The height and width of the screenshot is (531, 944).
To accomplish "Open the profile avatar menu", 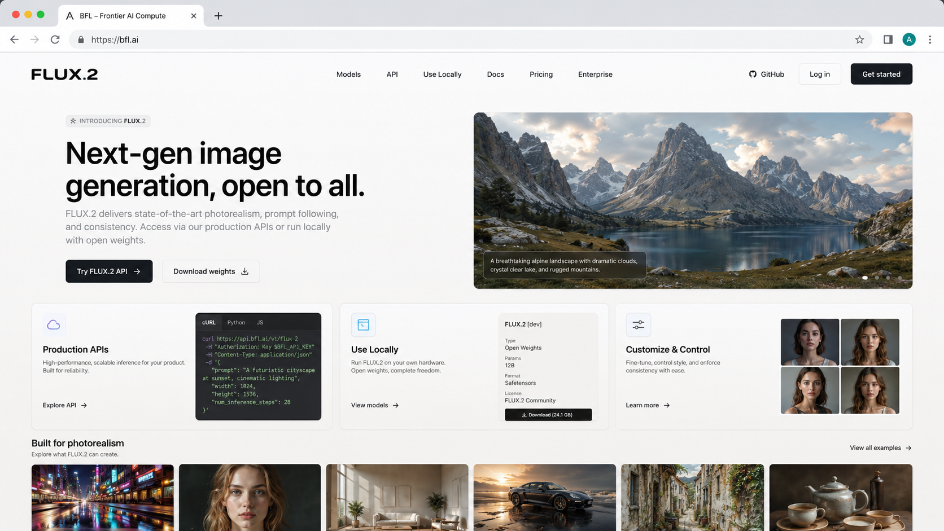I will point(909,40).
